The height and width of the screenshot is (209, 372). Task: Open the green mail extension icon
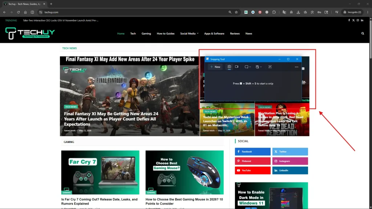click(246, 12)
